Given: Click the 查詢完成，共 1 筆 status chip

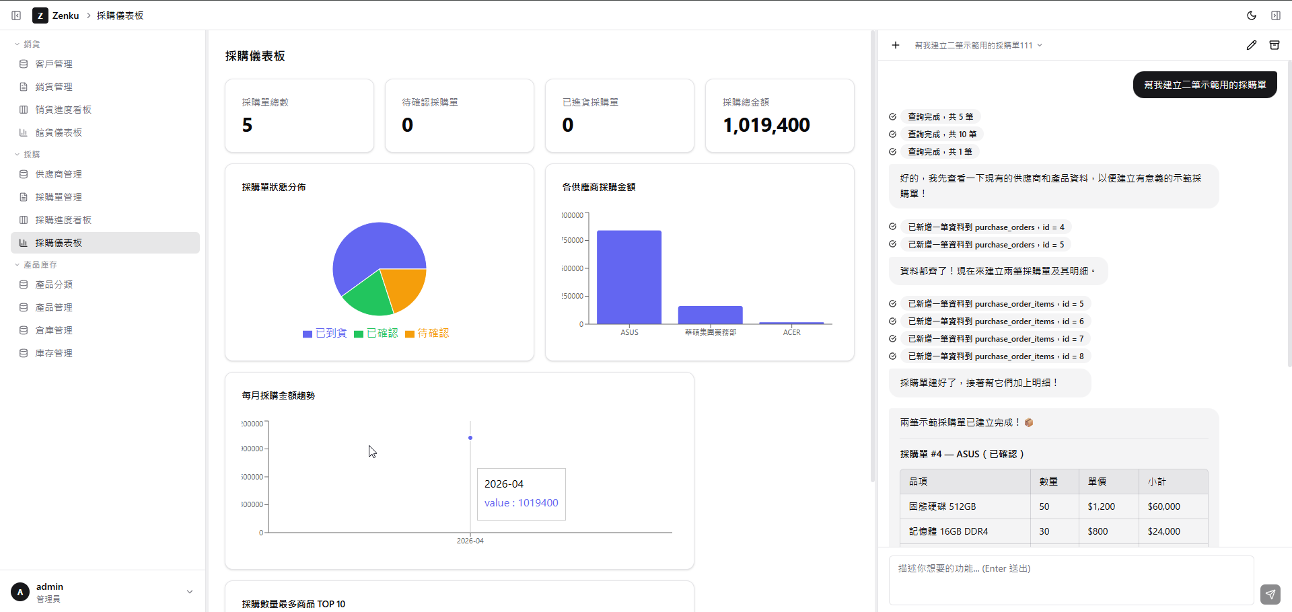Looking at the screenshot, I should coord(940,151).
